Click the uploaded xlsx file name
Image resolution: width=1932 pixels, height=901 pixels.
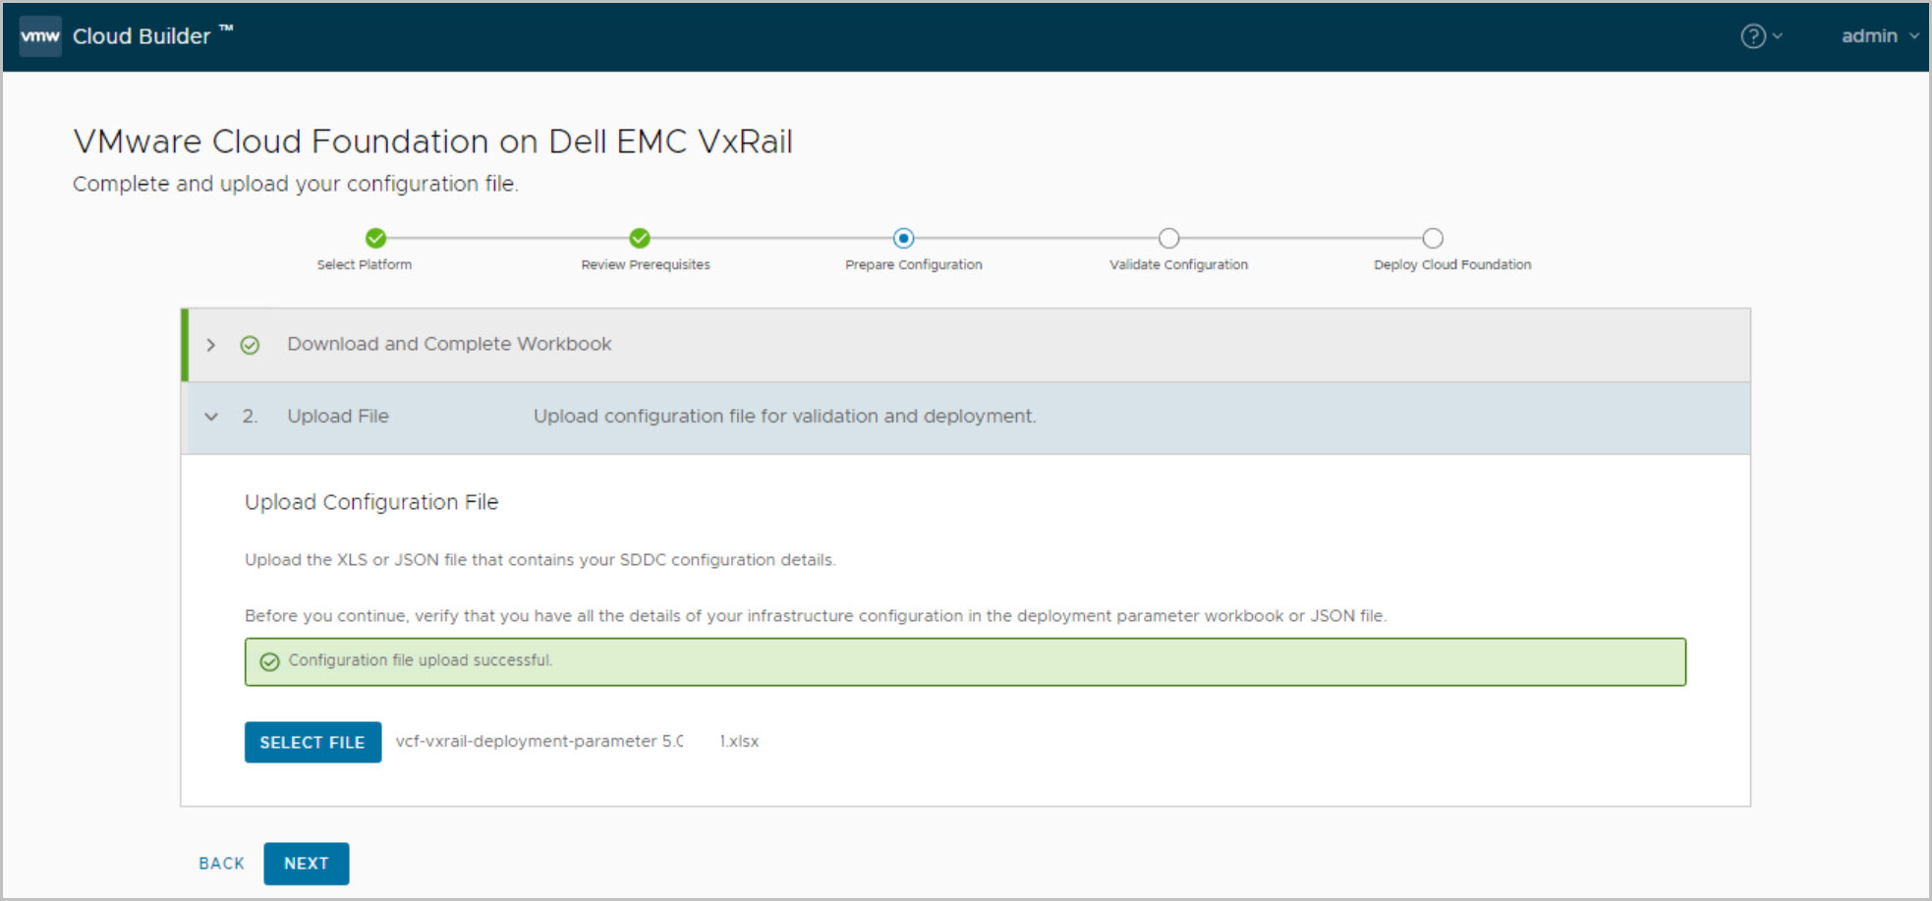[x=577, y=742]
